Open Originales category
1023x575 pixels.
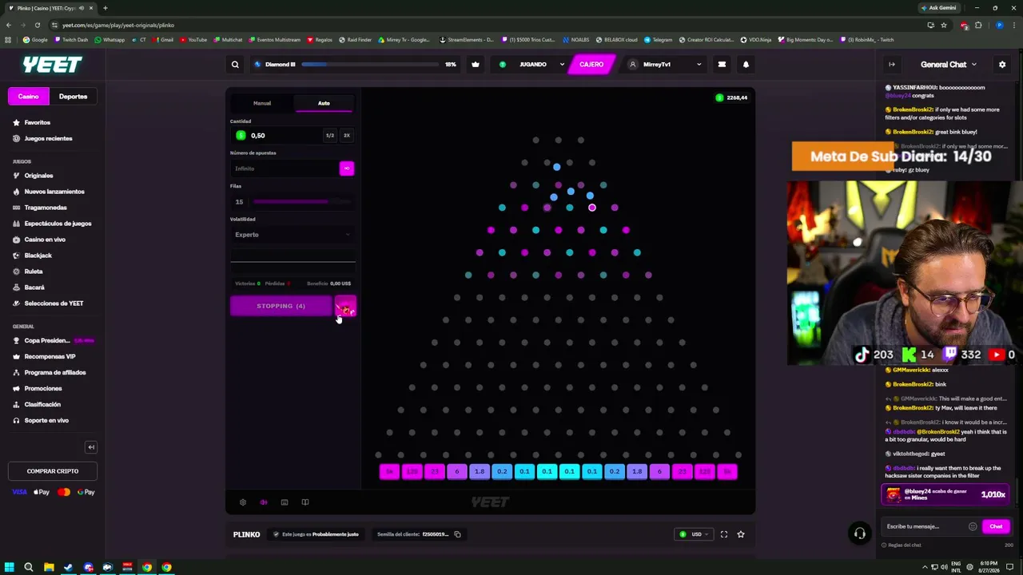(x=38, y=176)
